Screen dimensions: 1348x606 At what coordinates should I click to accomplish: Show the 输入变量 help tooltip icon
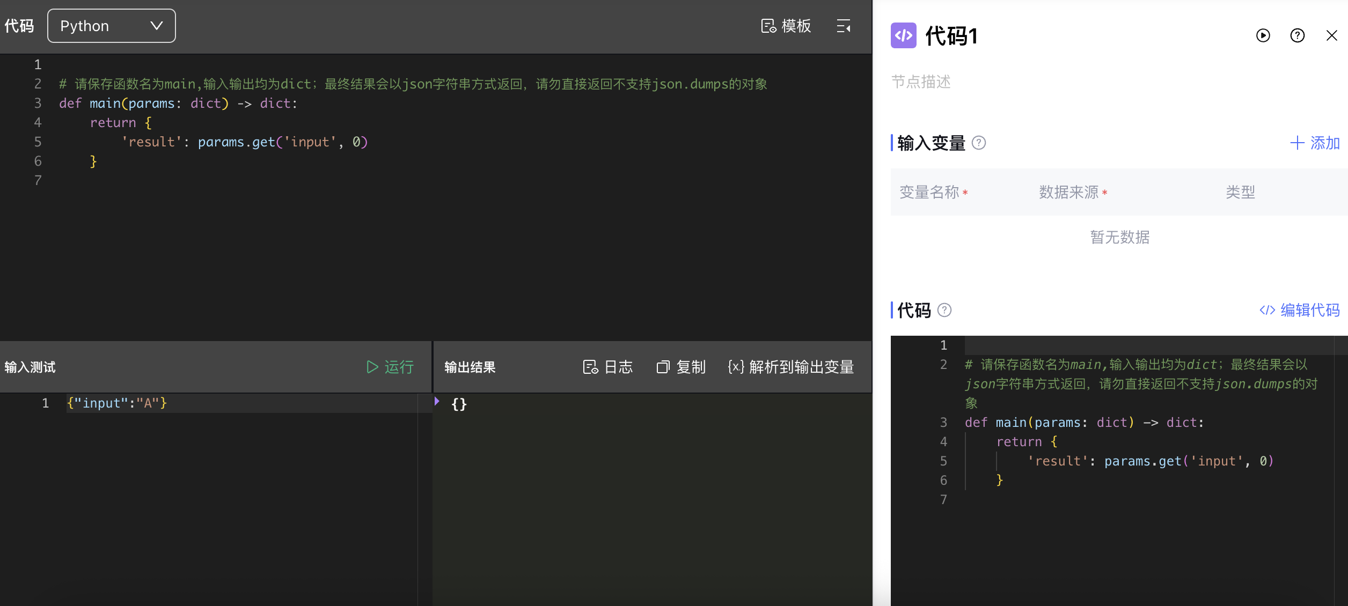pos(979,143)
